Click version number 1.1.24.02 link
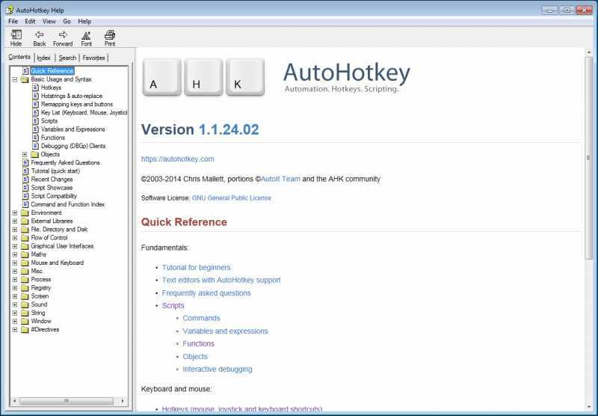 click(x=229, y=129)
